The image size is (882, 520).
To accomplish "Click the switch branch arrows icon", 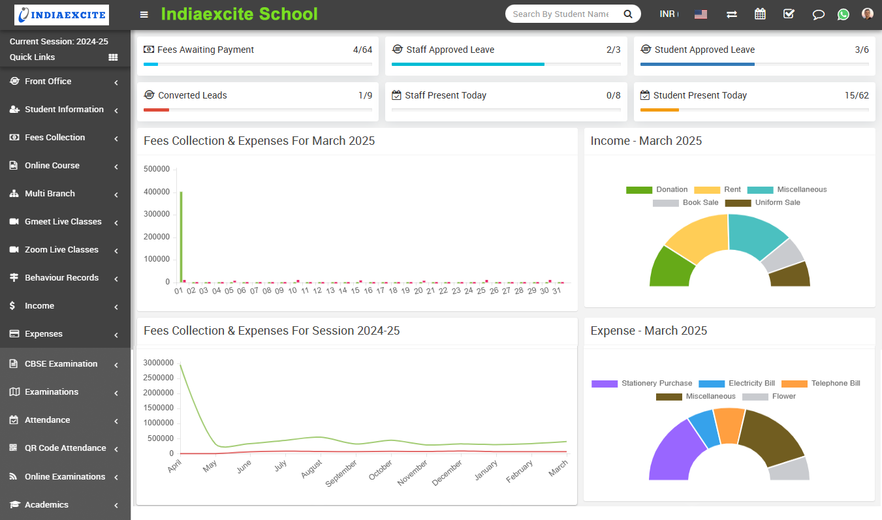I will tap(732, 14).
